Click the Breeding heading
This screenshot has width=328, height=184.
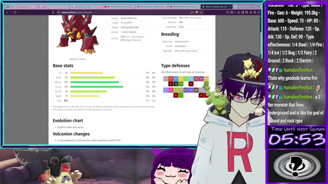(x=170, y=34)
